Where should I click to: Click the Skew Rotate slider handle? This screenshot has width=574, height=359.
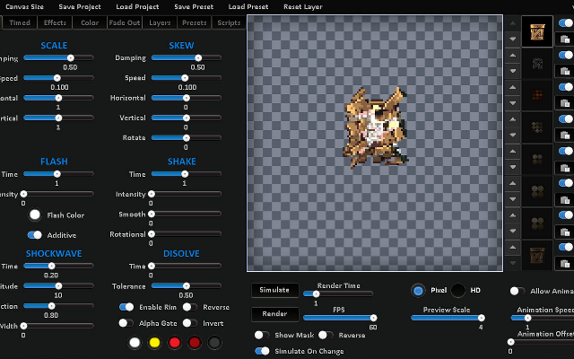187,137
